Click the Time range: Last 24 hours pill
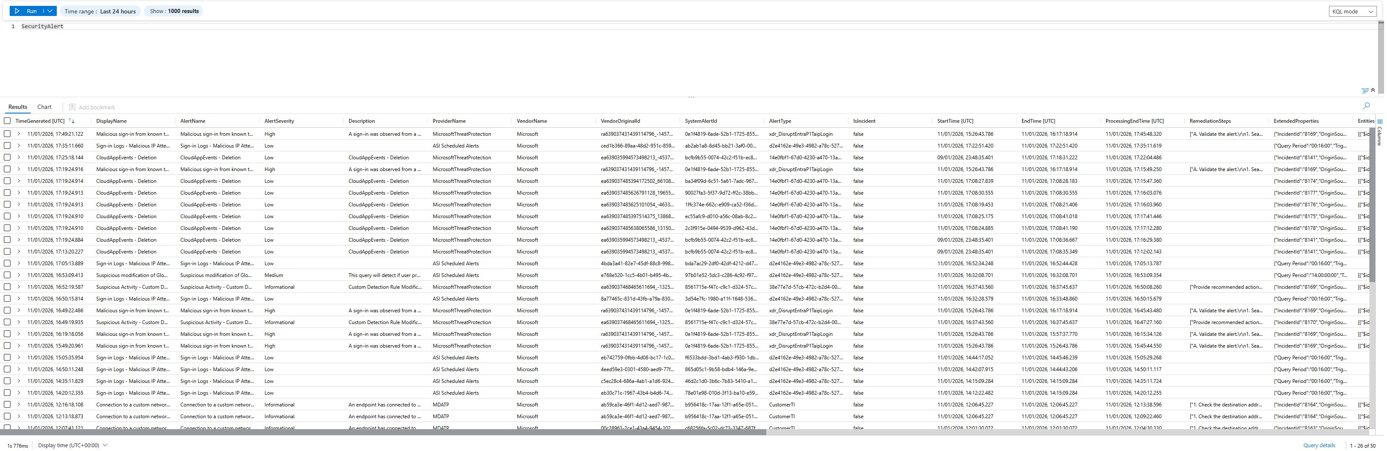This screenshot has width=1387, height=451. coord(100,11)
